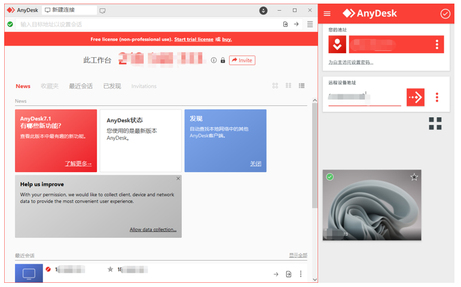Click the red blocked status icon on recent session
Screen dimensions: 461x287
(48, 269)
